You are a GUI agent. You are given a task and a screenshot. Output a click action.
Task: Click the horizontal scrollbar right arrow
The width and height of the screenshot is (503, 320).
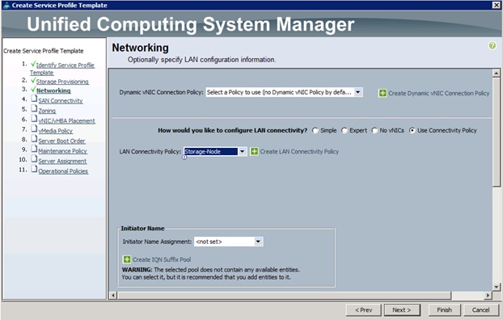(x=488, y=295)
